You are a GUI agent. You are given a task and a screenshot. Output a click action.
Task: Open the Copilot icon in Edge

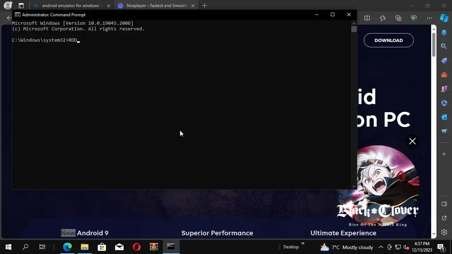(x=444, y=18)
